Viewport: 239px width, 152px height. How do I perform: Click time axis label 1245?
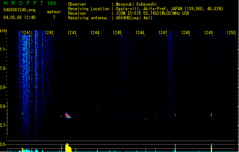(x=117, y=33)
